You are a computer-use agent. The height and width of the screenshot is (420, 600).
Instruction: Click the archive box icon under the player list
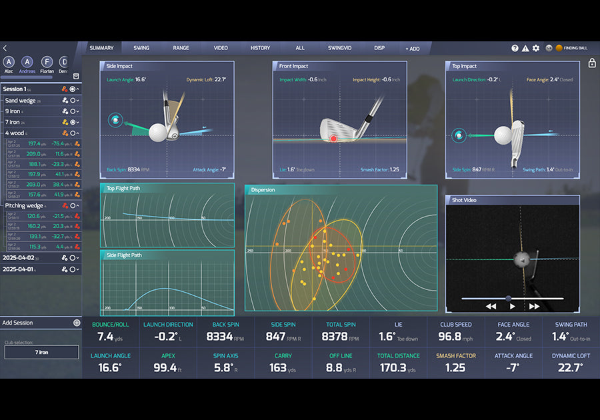[x=76, y=76]
